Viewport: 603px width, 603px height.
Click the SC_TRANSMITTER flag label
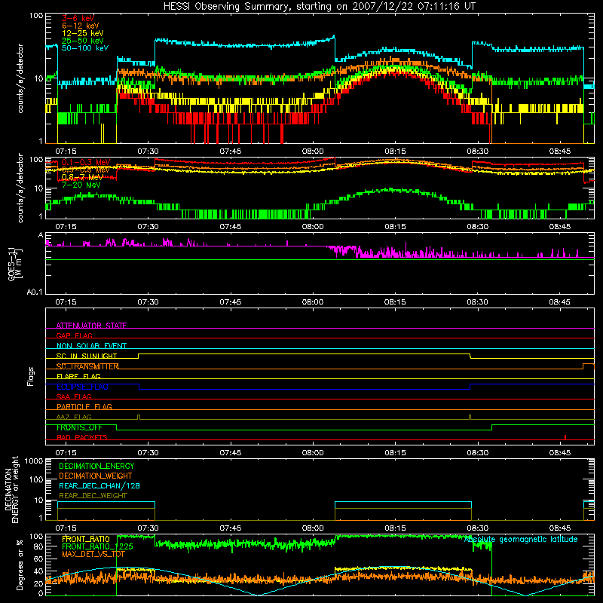pos(87,366)
